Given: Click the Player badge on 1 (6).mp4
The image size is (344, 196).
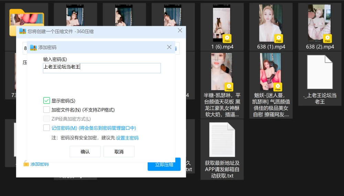Looking at the screenshot, I should click(x=227, y=39).
